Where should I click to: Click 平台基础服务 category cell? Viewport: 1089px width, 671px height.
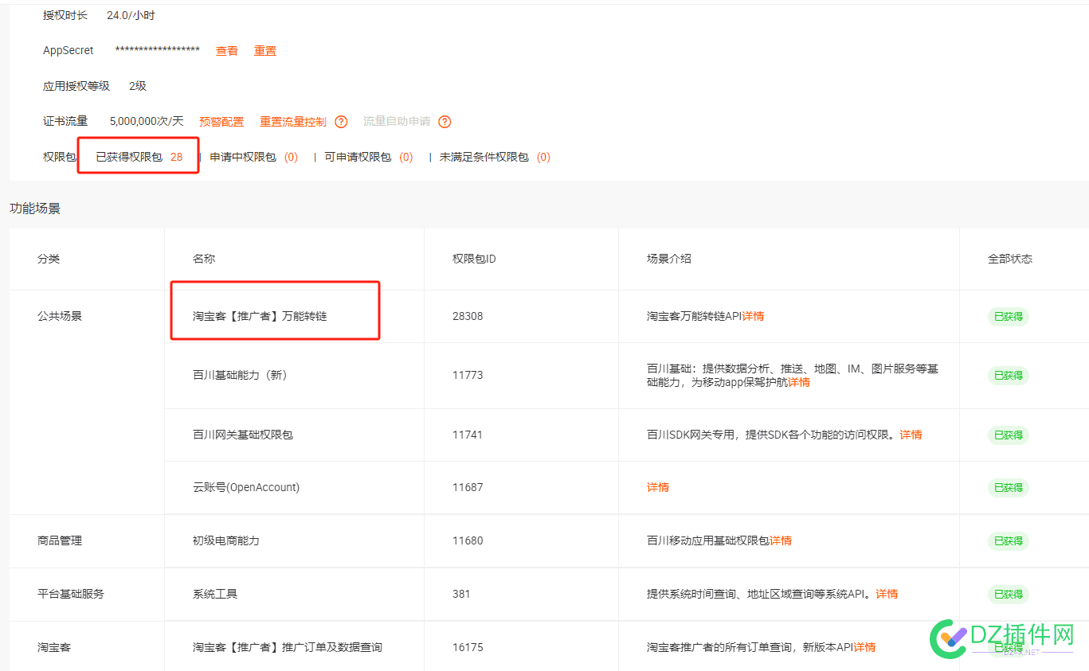[71, 594]
